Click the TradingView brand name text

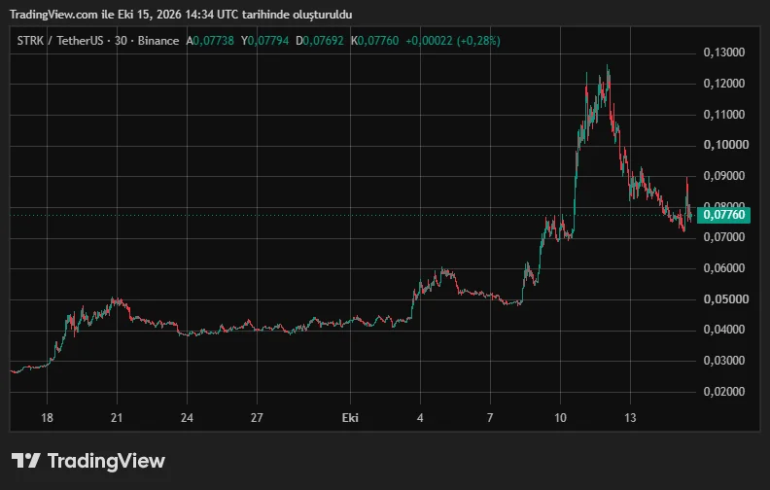pyautogui.click(x=106, y=461)
